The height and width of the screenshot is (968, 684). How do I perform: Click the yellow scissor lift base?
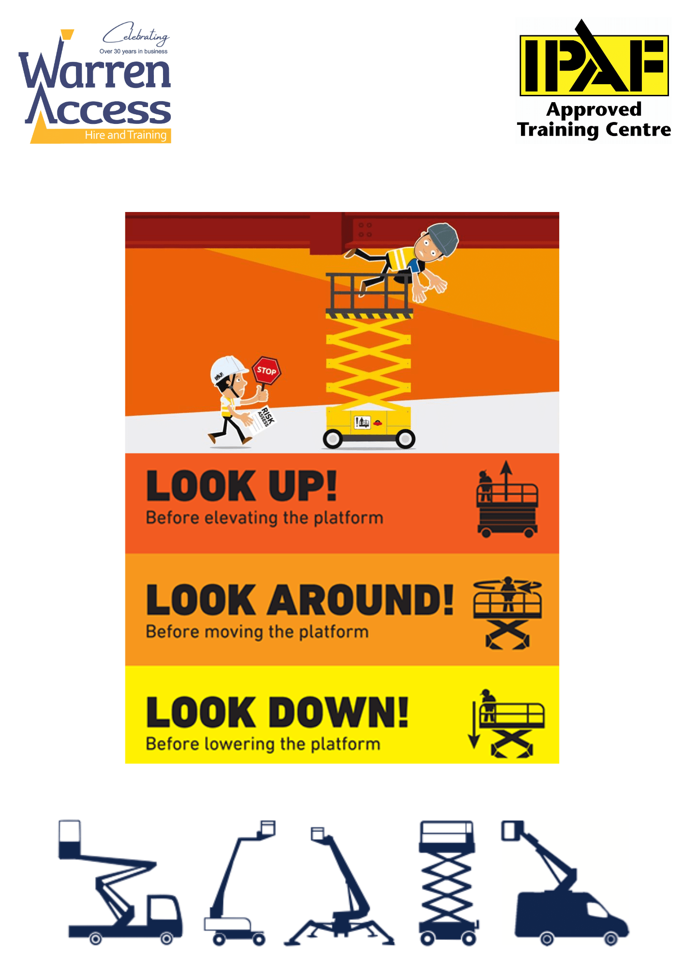[369, 427]
